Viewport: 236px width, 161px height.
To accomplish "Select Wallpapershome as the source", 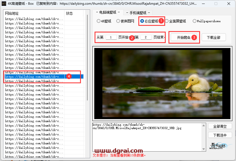I will [194, 21].
